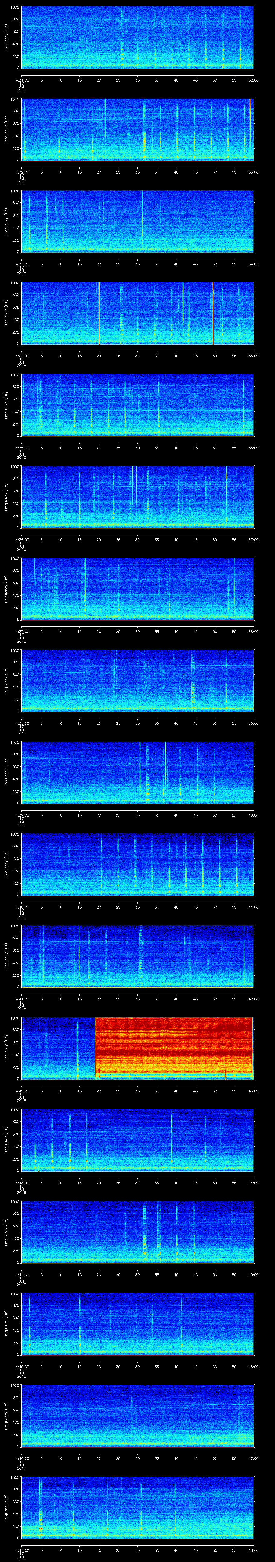Click the 4:35:00 start time label
This screenshot has height=1562, width=275.
click(22, 447)
